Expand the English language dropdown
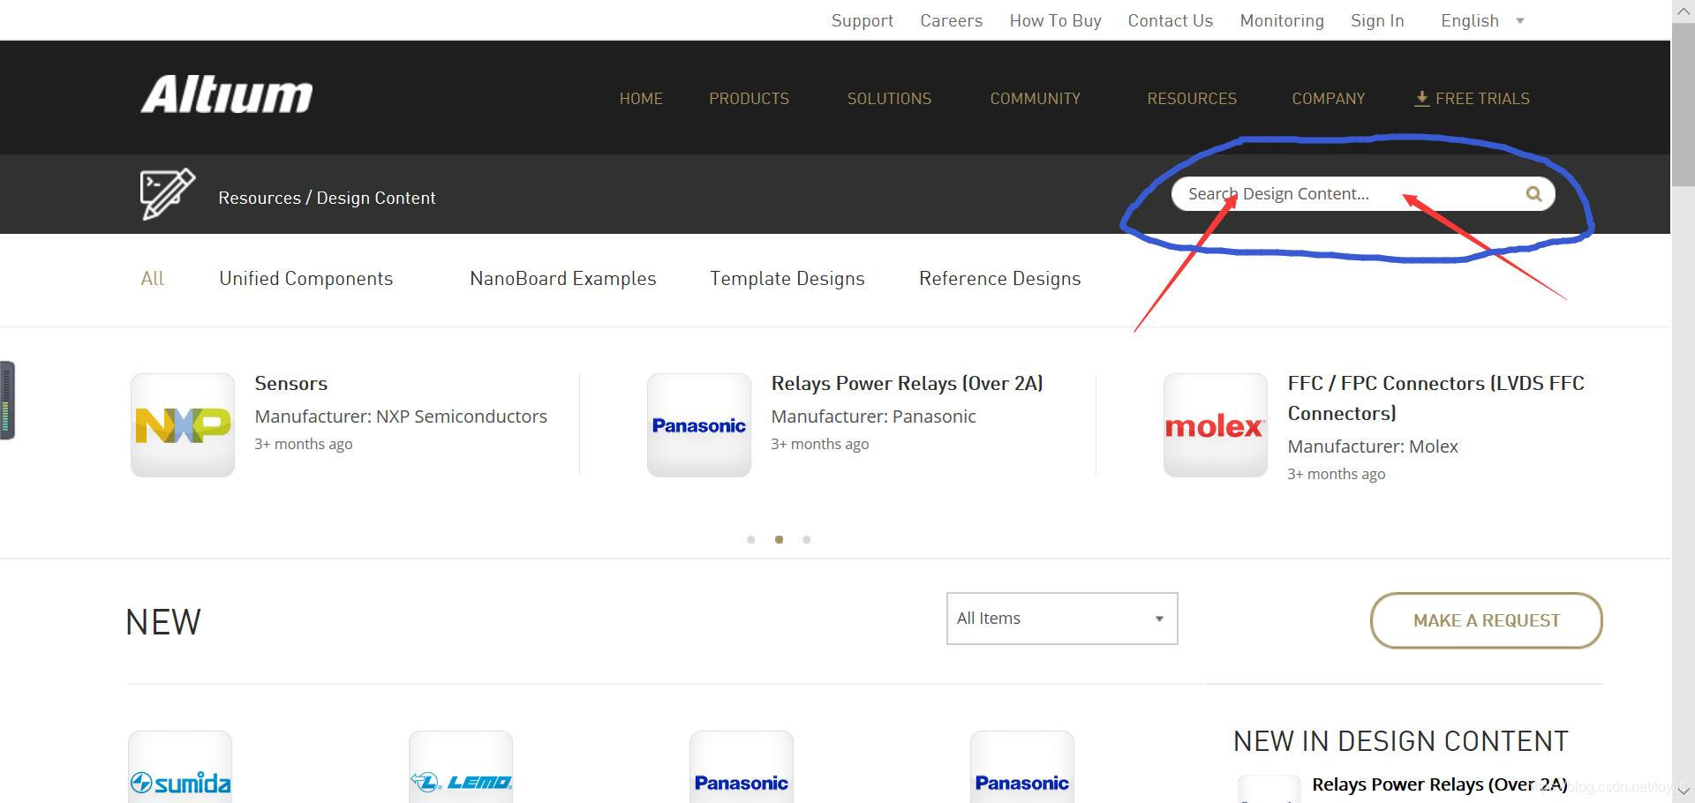Viewport: 1695px width, 803px height. coord(1482,20)
